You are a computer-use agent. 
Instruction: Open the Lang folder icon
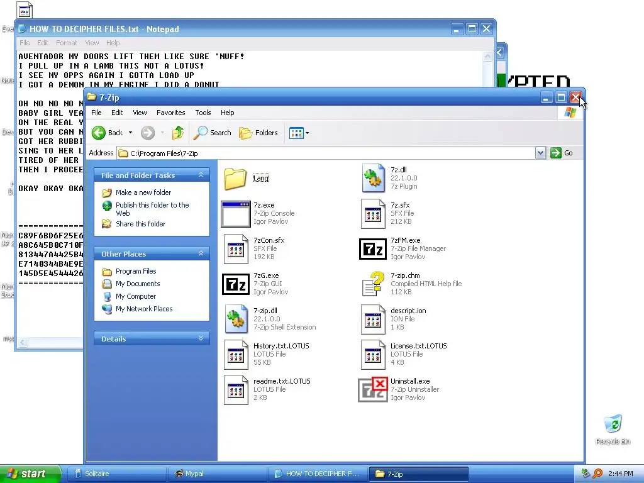coord(235,178)
